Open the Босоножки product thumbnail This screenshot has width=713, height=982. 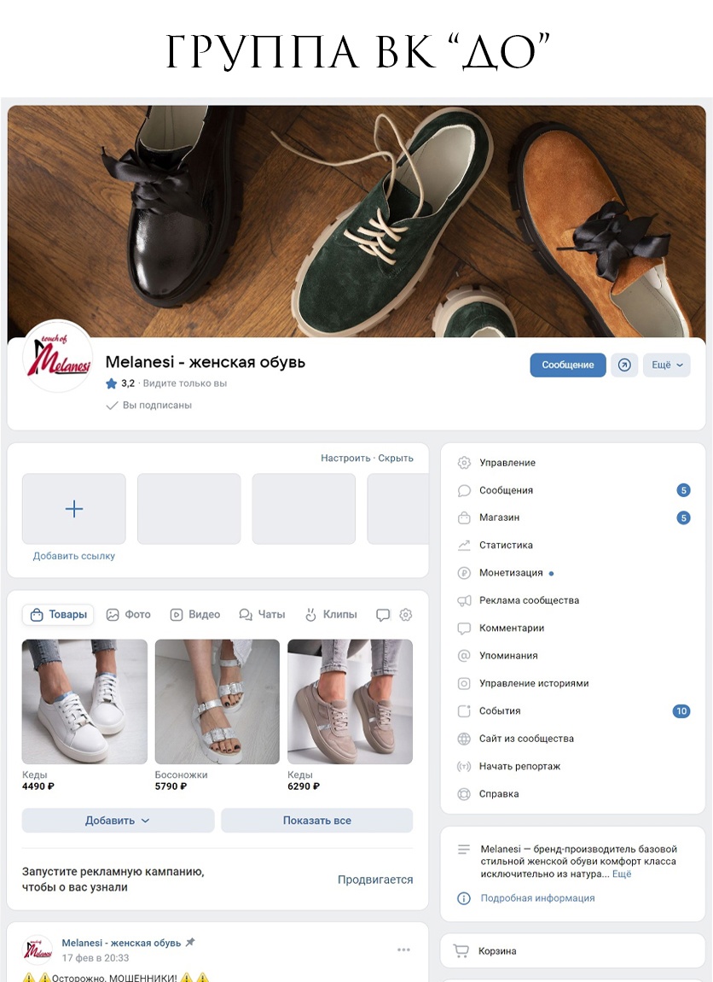click(x=217, y=701)
